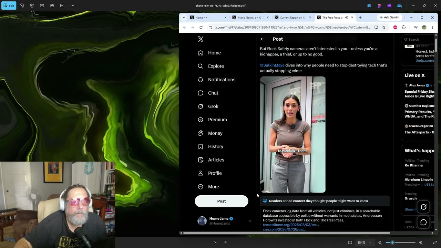The height and width of the screenshot is (248, 441).
Task: Open Explore in X sidebar
Action: pyautogui.click(x=211, y=66)
